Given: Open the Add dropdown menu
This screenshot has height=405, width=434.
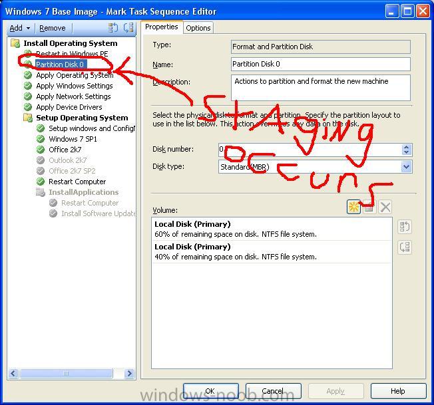Looking at the screenshot, I should [x=20, y=28].
